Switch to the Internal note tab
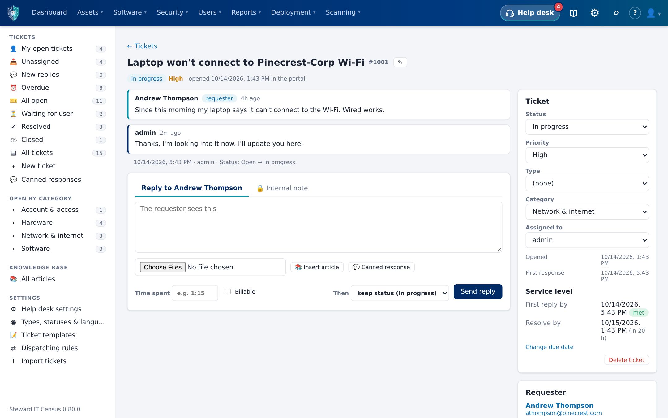This screenshot has width=668, height=418. click(282, 188)
